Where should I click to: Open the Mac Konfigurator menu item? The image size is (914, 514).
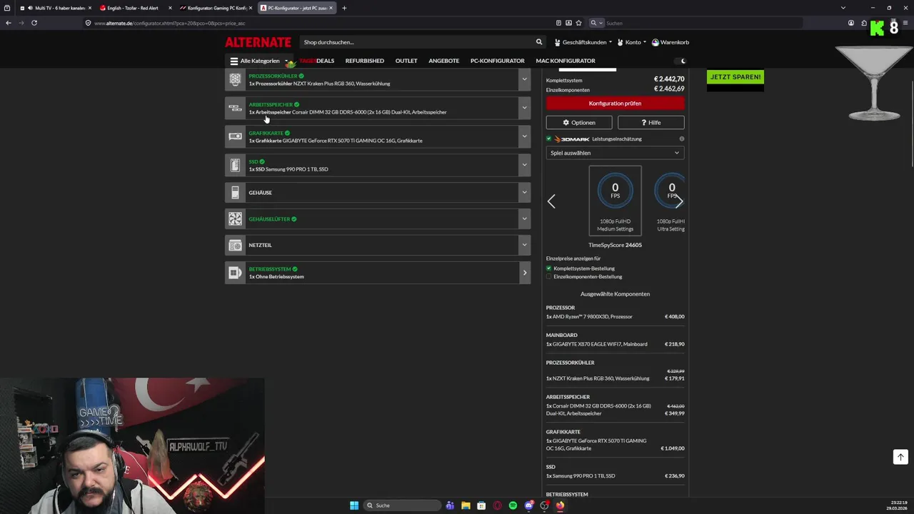[566, 61]
